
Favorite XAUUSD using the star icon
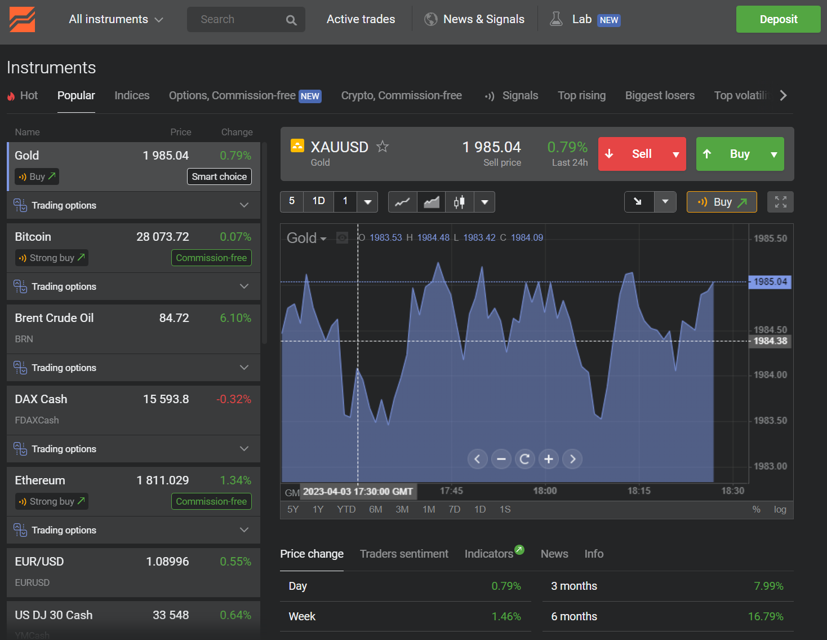[383, 146]
